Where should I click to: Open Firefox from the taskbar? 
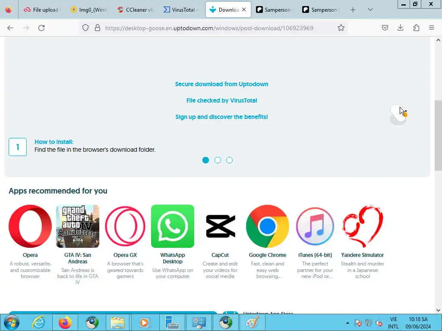pos(65,322)
